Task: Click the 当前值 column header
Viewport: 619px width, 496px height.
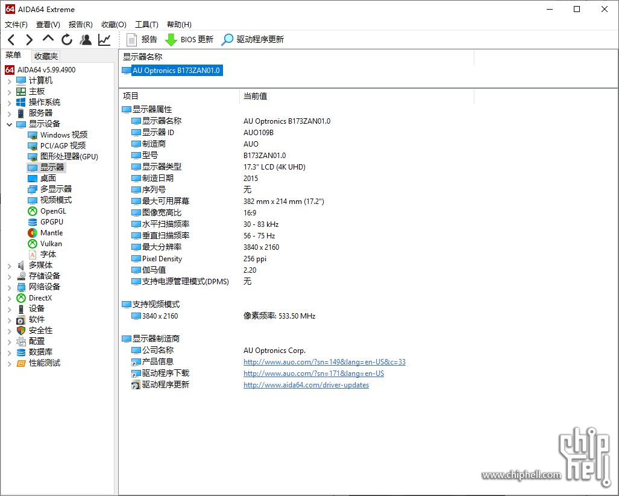Action: point(356,96)
